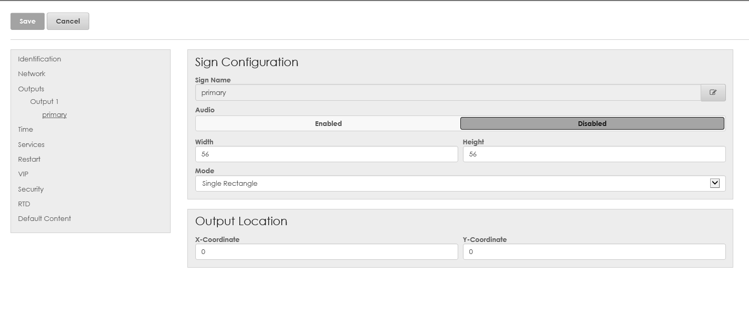Open the primary sign link
This screenshot has width=749, height=327.
[55, 114]
